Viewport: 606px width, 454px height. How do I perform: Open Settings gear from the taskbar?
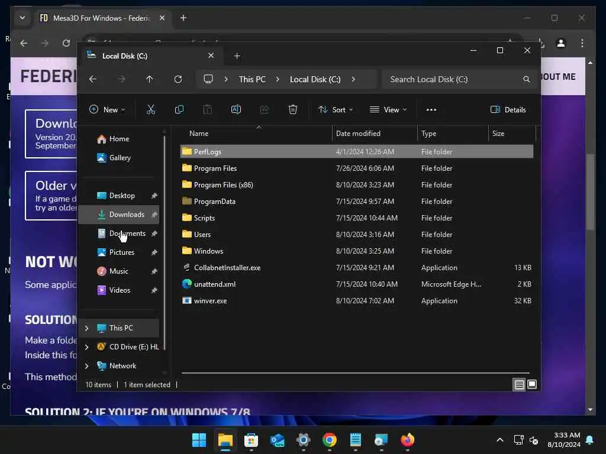[x=304, y=440]
